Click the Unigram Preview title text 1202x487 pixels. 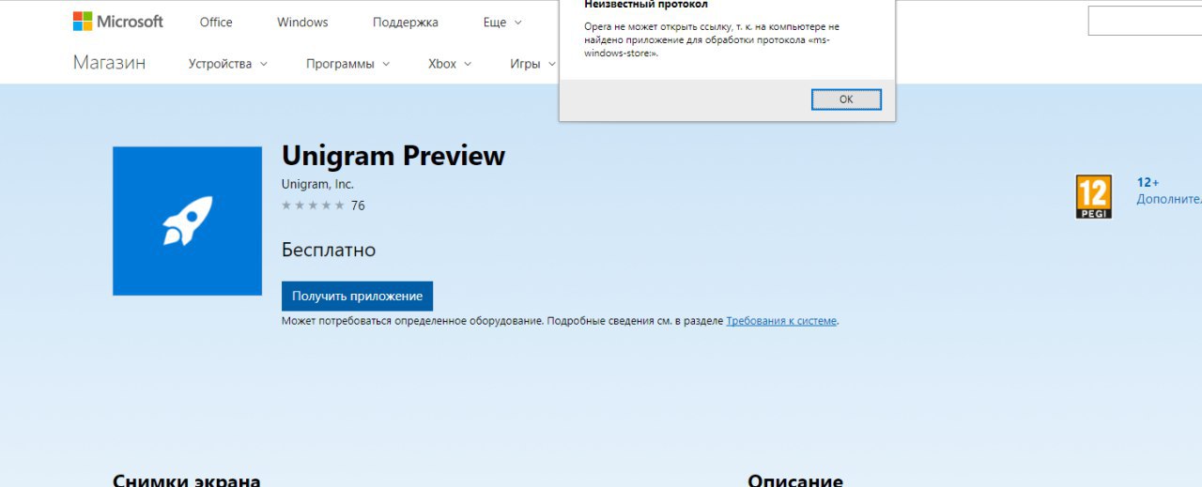pos(393,156)
